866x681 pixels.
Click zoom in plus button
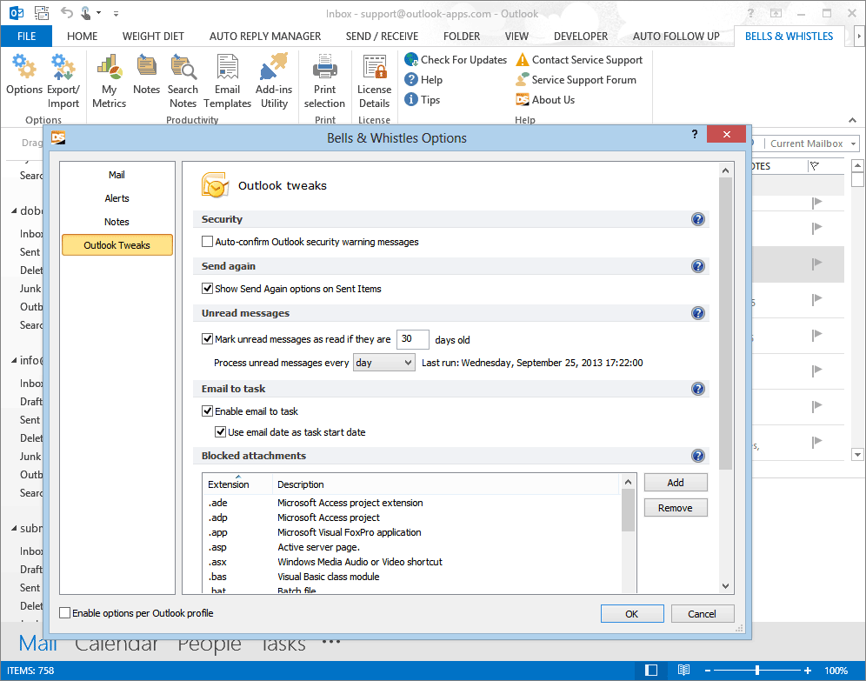tap(808, 670)
